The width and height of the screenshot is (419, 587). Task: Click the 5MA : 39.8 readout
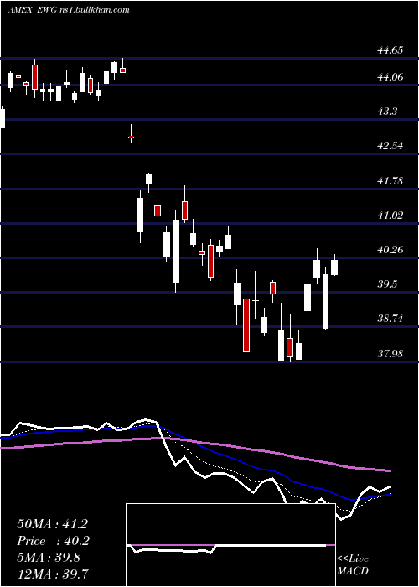[x=48, y=558]
